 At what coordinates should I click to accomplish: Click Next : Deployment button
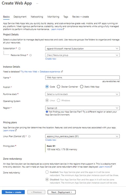[x=62, y=192]
